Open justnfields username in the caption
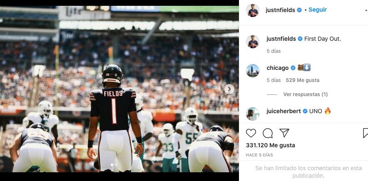Image resolution: width=368 pixels, height=181 pixels. [x=281, y=39]
